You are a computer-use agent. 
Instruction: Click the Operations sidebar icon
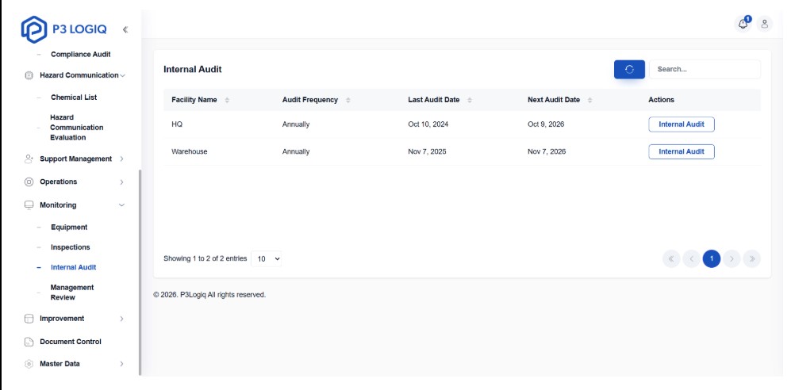pyautogui.click(x=29, y=182)
